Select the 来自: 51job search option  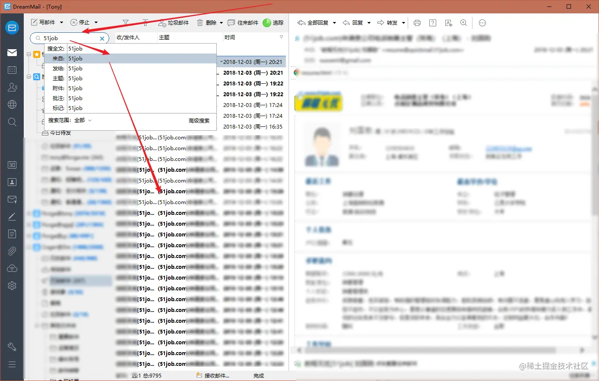(130, 58)
